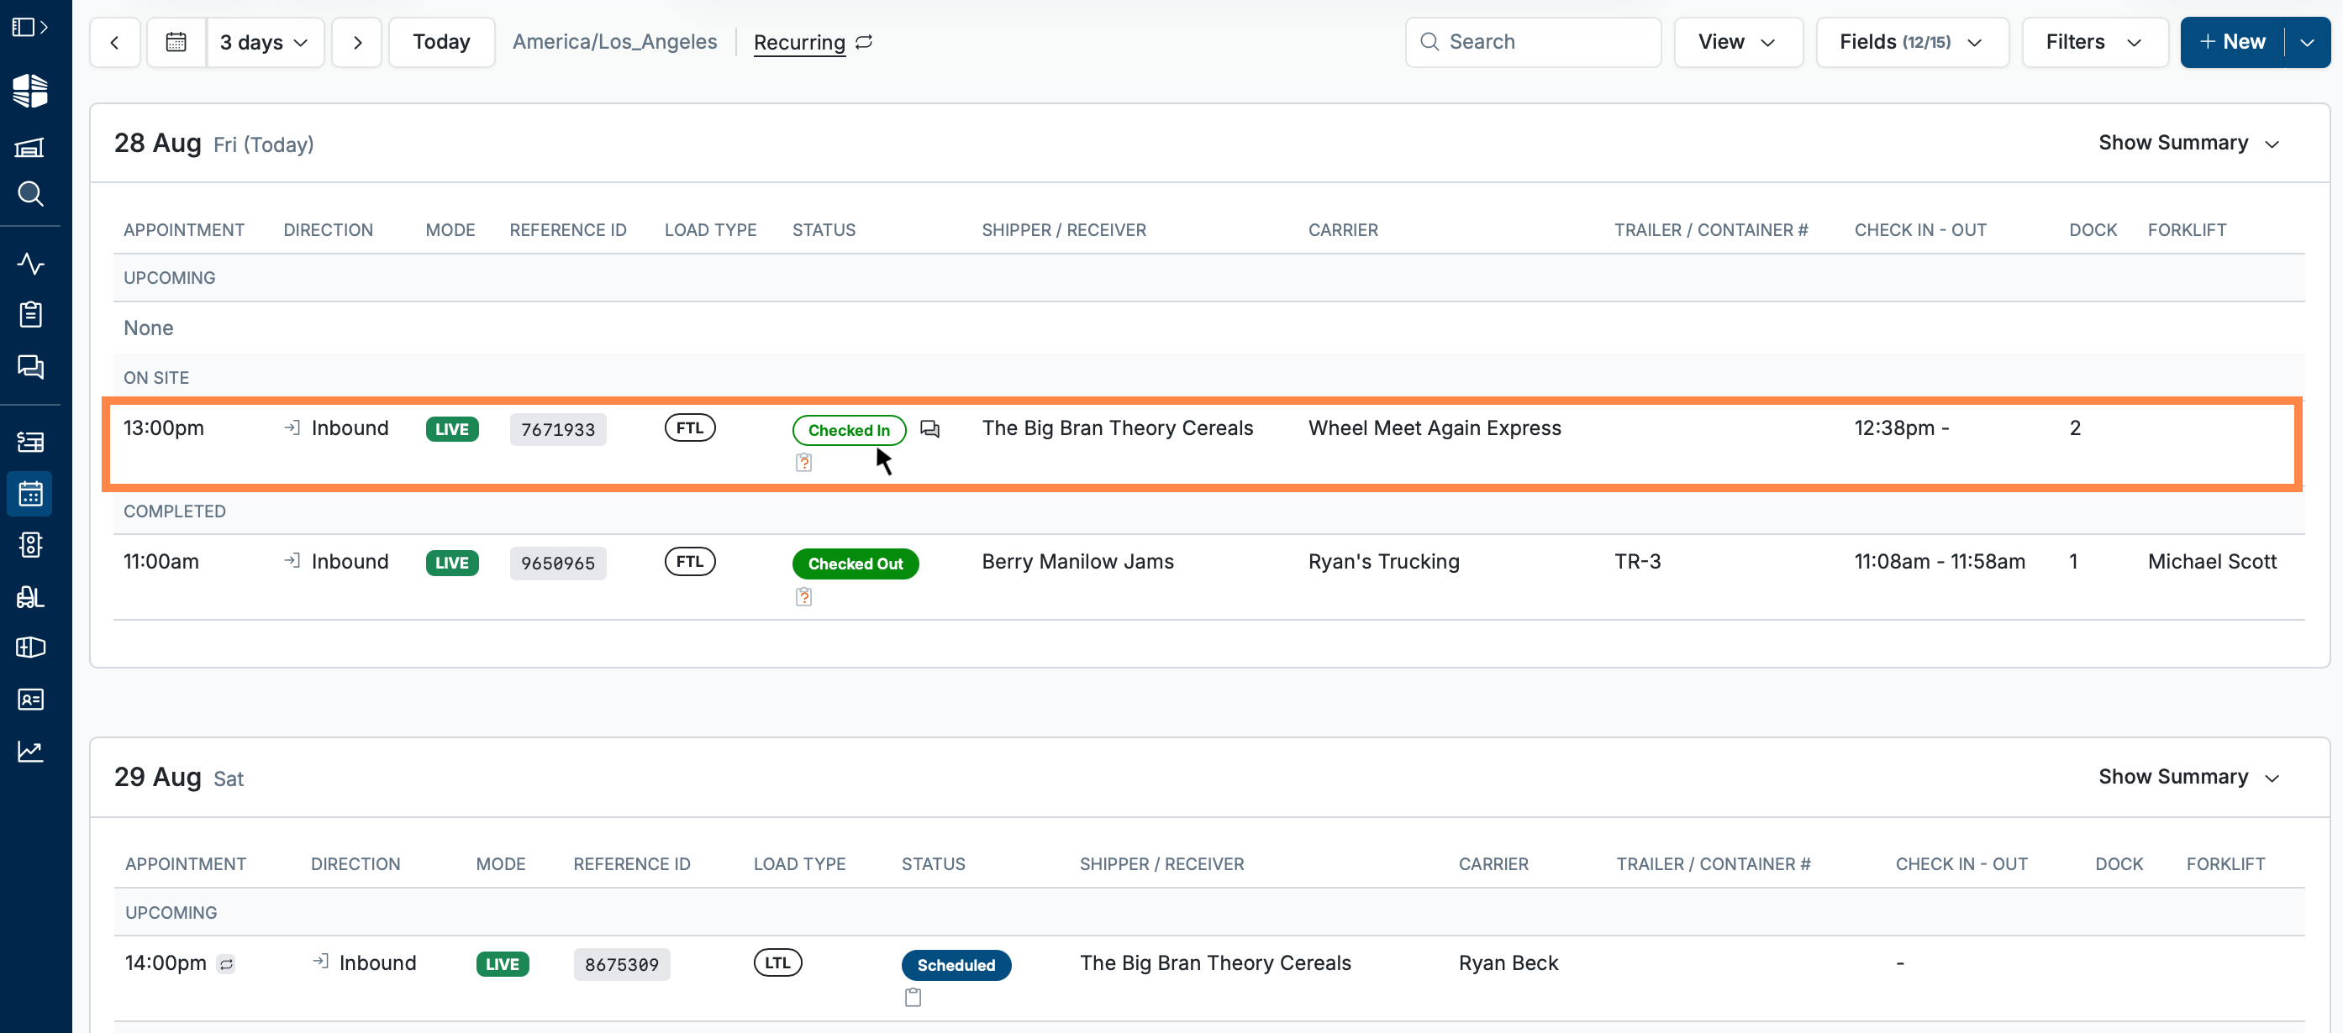Toggle the Recurring filter link
Screen dimensions: 2343x1033
pyautogui.click(x=812, y=42)
